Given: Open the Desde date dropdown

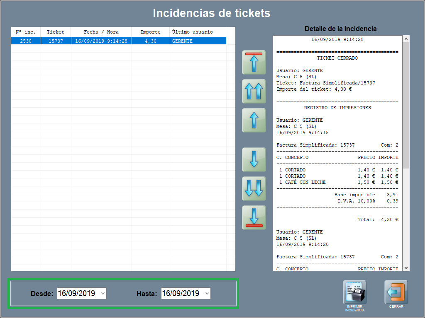Looking at the screenshot, I should pos(103,294).
